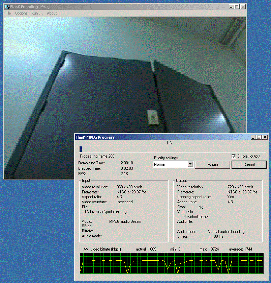
Task: Open the File menu
Action: [8, 13]
